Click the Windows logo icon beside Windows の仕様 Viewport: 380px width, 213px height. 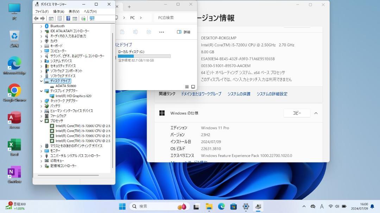162,113
